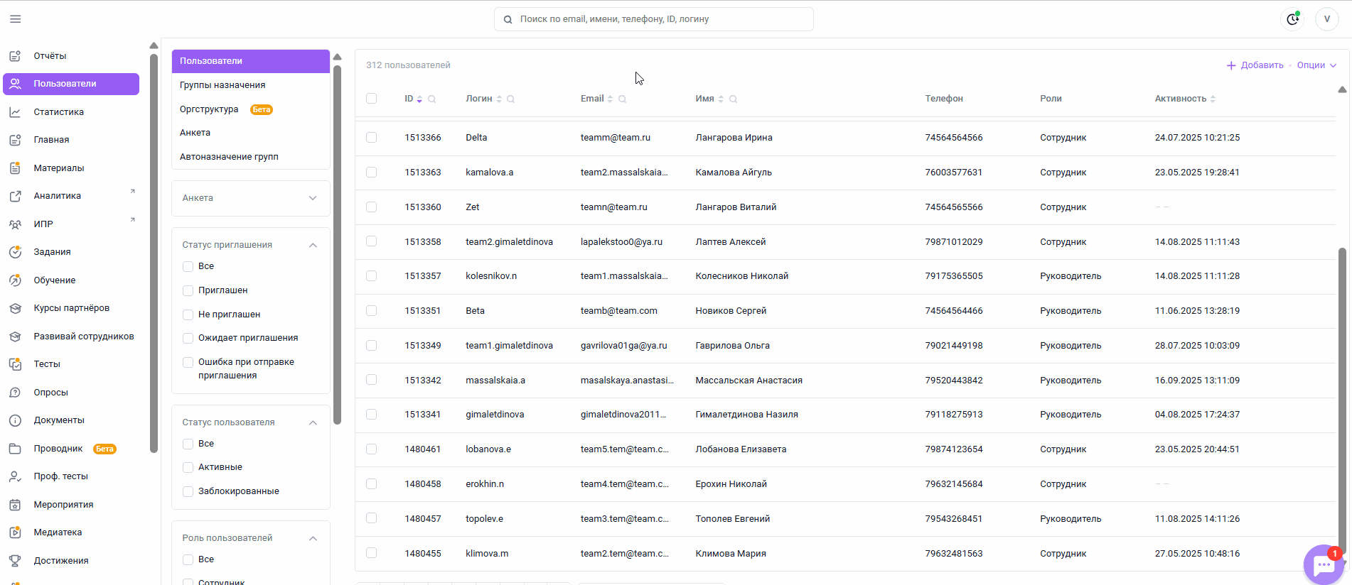The image size is (1352, 585).
Task: Click the search icon in the Email column
Action: coord(622,99)
